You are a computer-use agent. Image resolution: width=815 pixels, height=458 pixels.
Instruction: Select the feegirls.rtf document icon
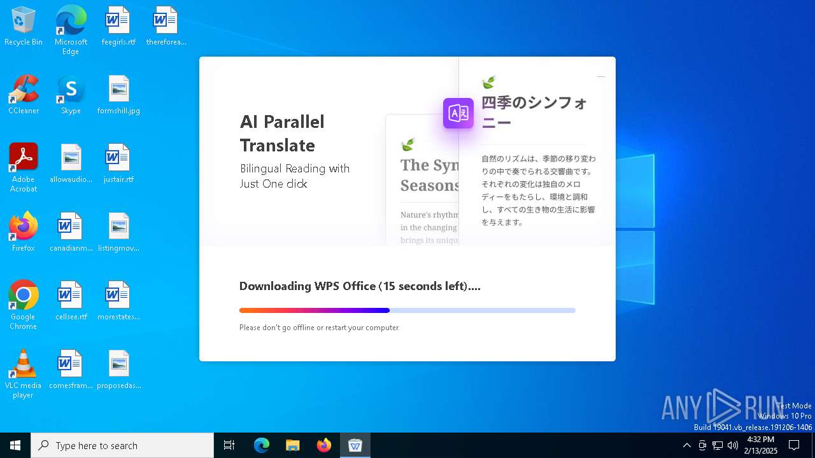click(x=118, y=27)
